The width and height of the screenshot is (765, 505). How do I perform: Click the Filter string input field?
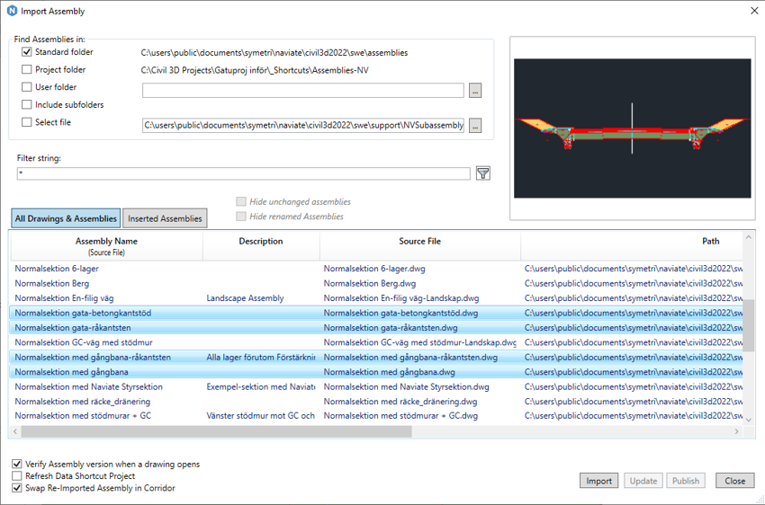[244, 173]
